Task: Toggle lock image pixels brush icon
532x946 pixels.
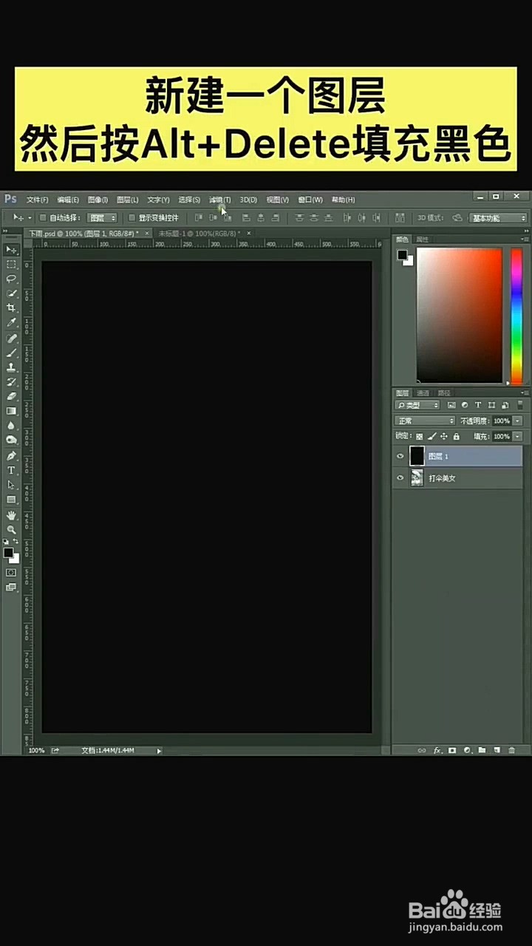Action: (432, 437)
